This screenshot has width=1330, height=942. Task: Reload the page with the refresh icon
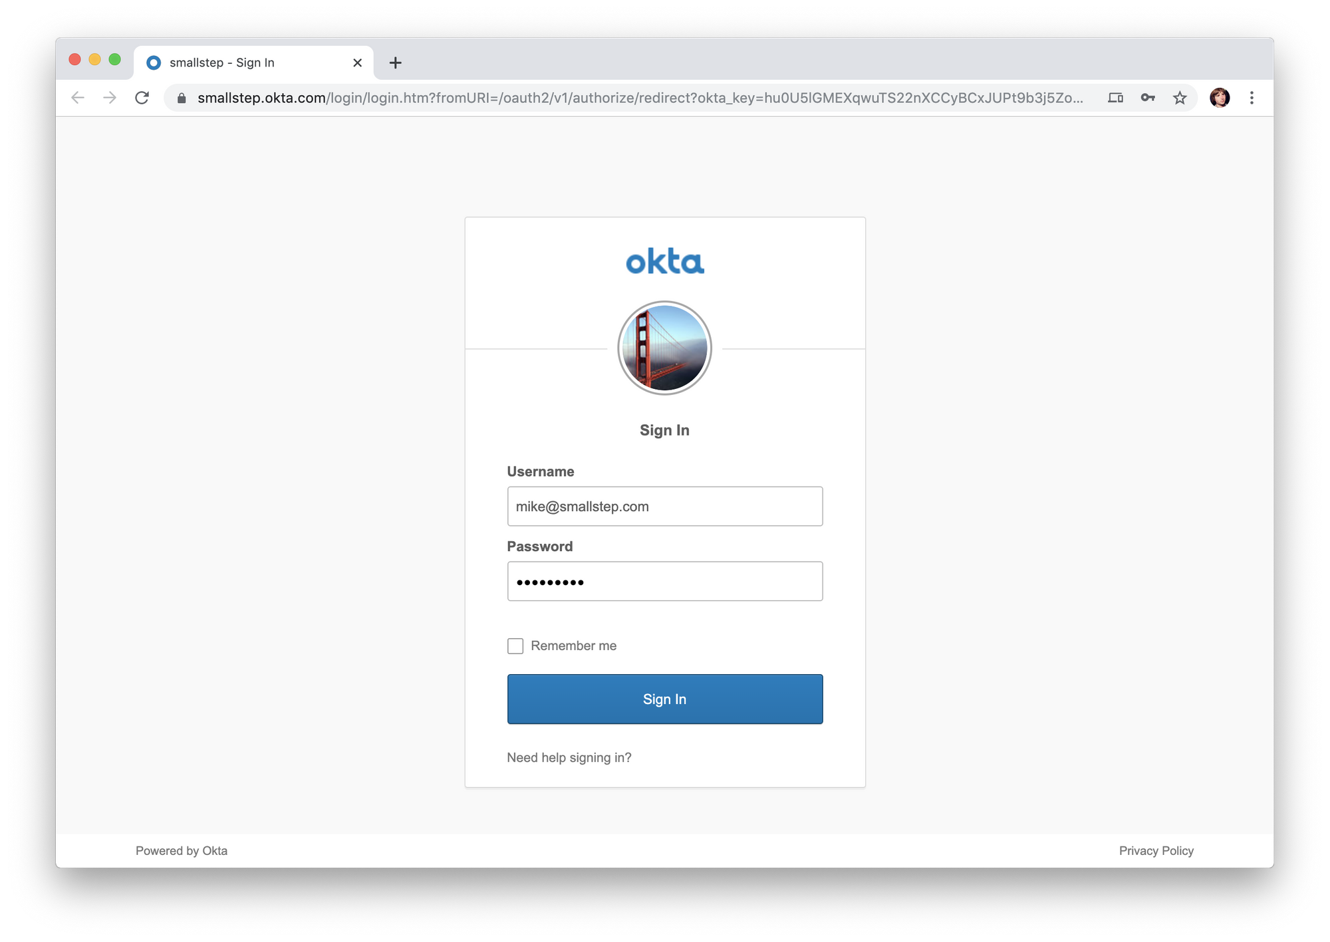tap(142, 98)
